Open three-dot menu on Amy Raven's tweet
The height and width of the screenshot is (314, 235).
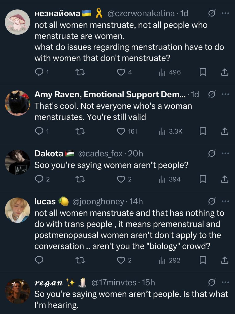(x=225, y=94)
